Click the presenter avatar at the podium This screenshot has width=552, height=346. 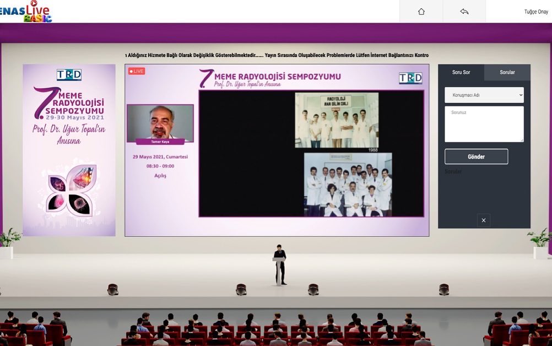pos(280,264)
